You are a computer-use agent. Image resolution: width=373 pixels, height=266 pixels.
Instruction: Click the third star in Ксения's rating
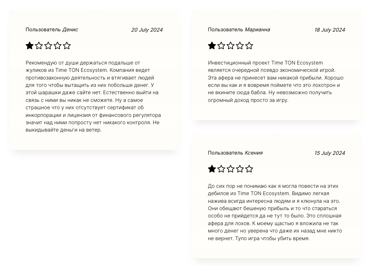coord(231,169)
